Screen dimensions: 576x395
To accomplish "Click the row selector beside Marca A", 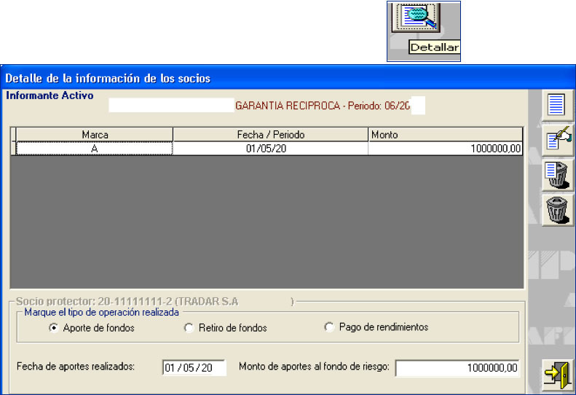I will 13,149.
